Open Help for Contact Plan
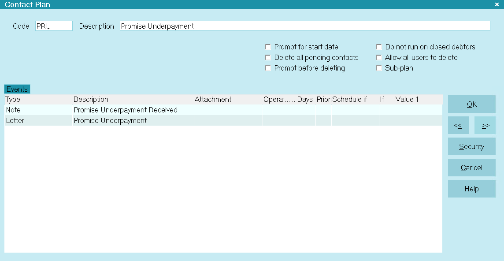504x261 pixels. coord(471,189)
